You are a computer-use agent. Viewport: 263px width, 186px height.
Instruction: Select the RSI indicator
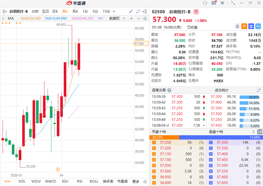click(x=80, y=181)
